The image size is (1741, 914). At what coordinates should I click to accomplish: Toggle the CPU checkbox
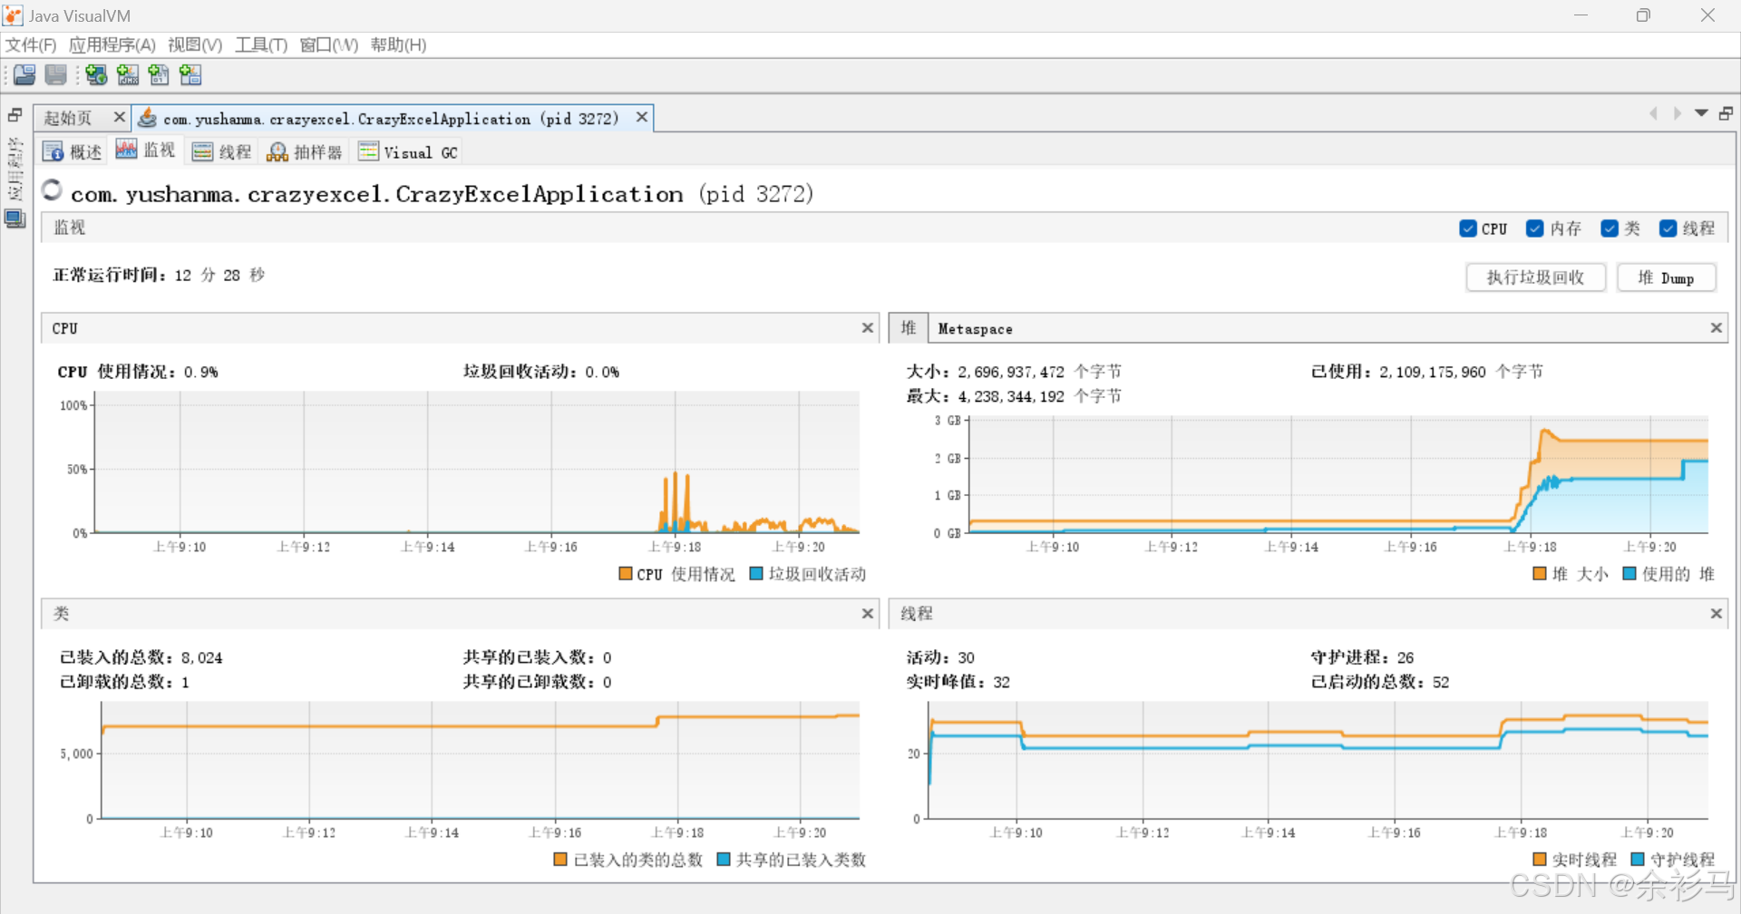pyautogui.click(x=1468, y=228)
